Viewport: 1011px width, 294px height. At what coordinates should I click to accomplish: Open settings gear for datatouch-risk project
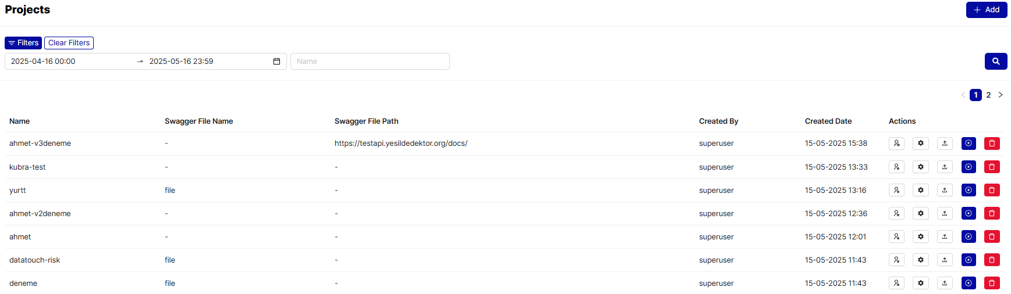[921, 260]
